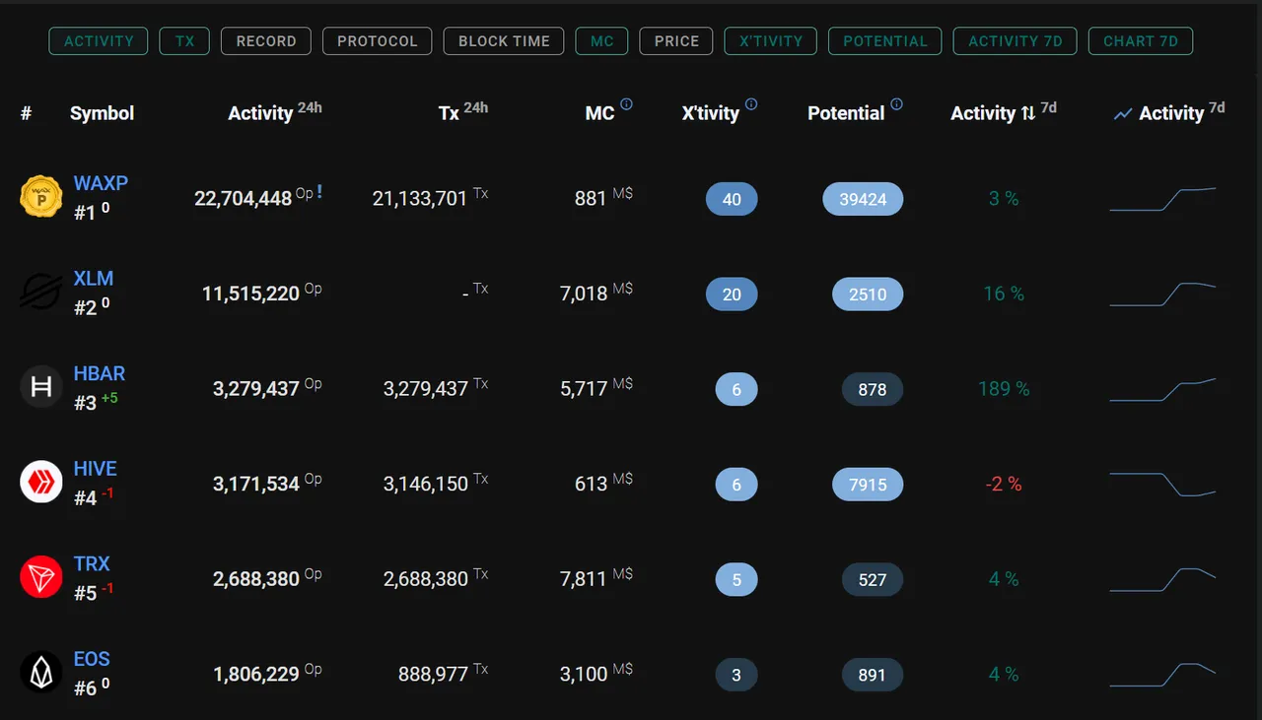The image size is (1262, 720).
Task: Click the EOS 7d activity sparkline
Action: click(x=1162, y=676)
